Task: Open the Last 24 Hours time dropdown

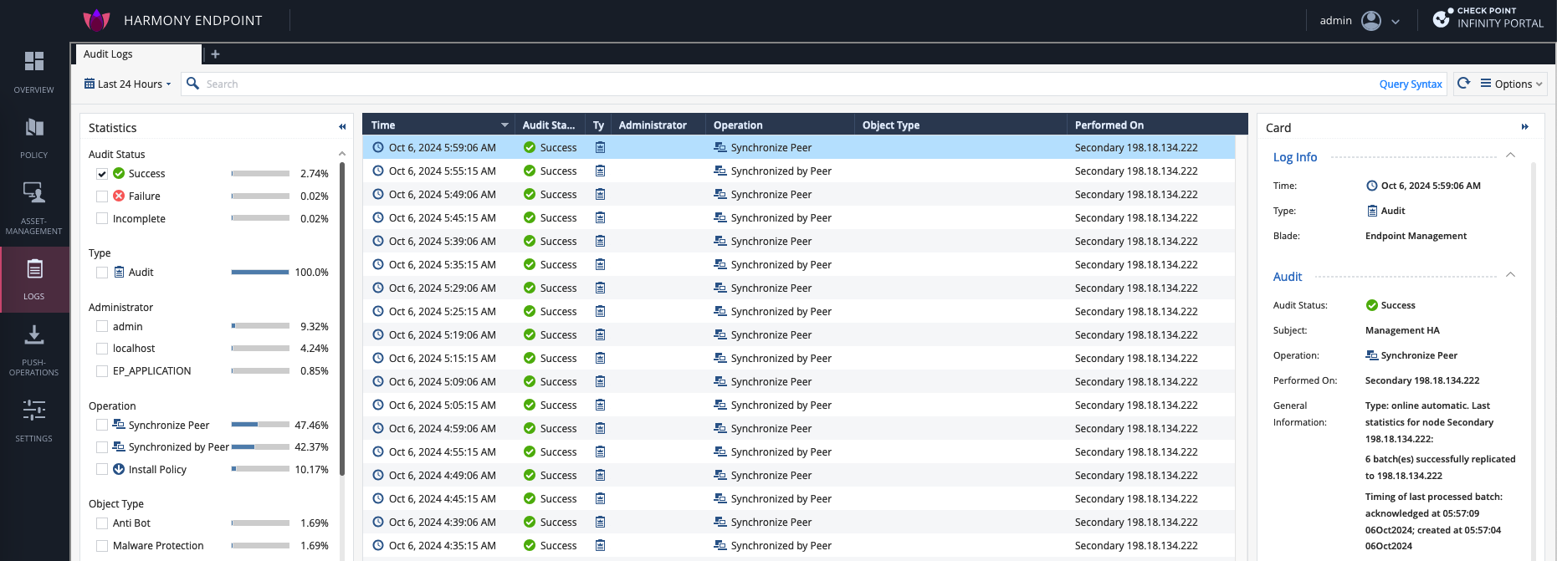Action: click(128, 84)
